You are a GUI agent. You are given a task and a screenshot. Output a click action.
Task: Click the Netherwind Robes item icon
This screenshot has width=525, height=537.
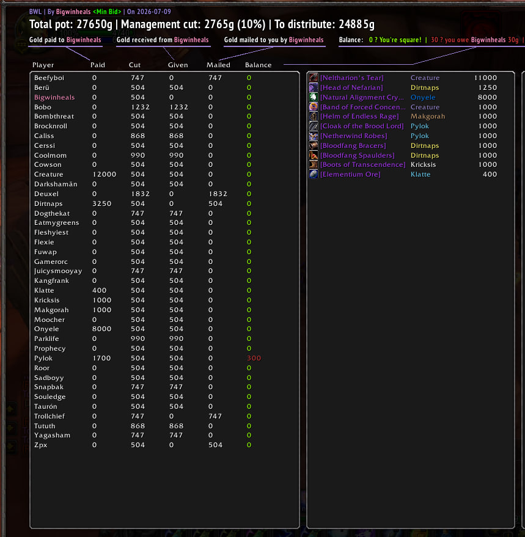[313, 136]
